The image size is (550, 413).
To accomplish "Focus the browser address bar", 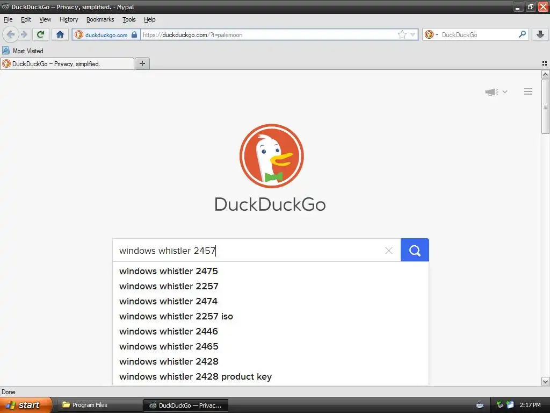I will coord(269,35).
